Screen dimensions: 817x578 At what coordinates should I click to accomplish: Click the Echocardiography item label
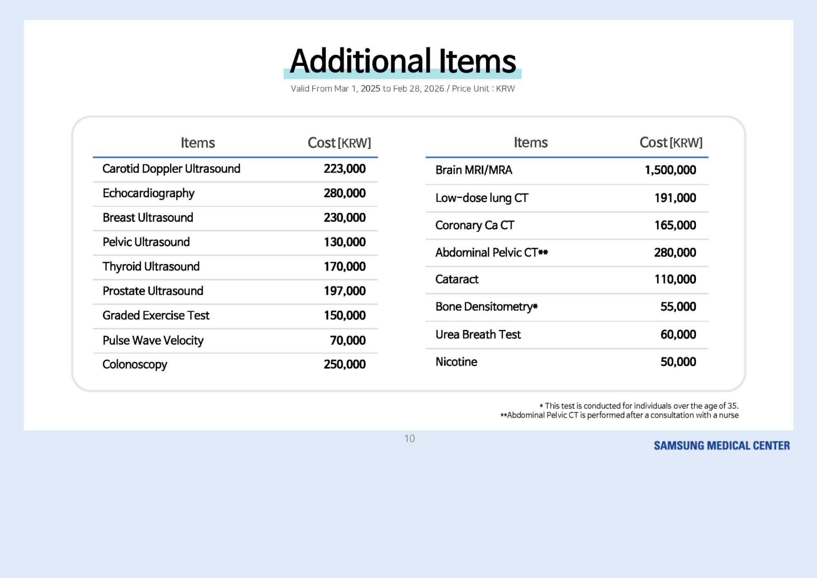click(x=148, y=193)
